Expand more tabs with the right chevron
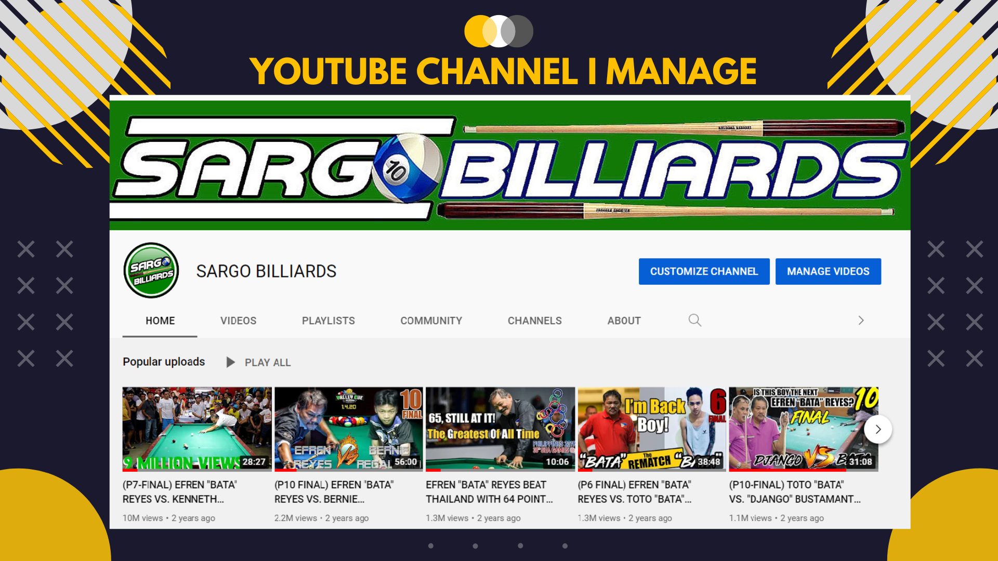This screenshot has width=998, height=561. coord(861,320)
